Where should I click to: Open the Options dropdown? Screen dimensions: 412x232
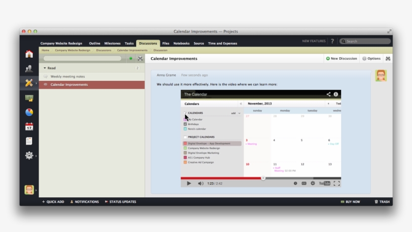coord(371,59)
